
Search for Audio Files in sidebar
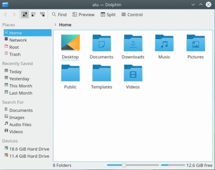pos(28,125)
